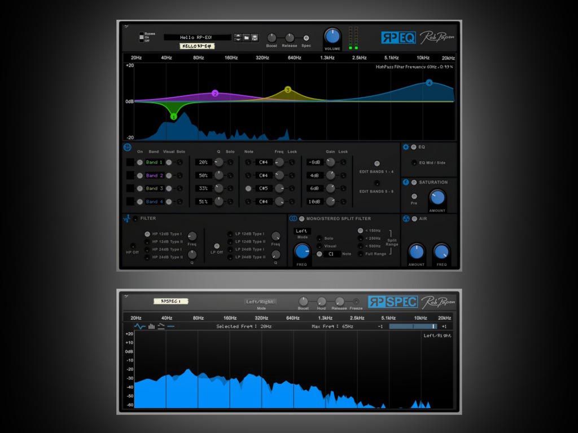Click the Air FREQ knob

tap(441, 252)
